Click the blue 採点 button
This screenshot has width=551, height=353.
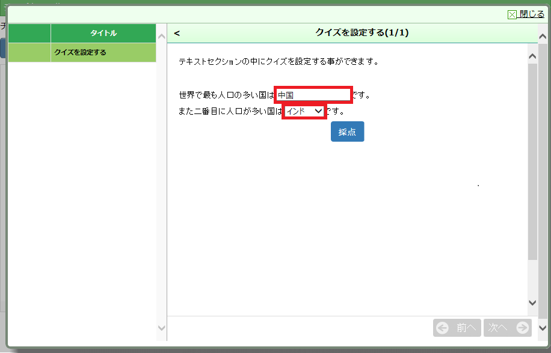(x=347, y=131)
